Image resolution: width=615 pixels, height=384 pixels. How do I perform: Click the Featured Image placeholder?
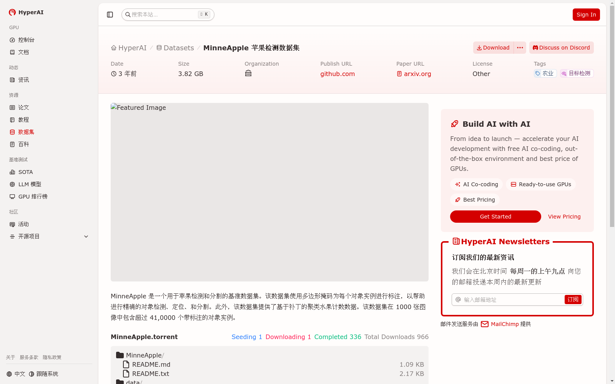(269, 192)
